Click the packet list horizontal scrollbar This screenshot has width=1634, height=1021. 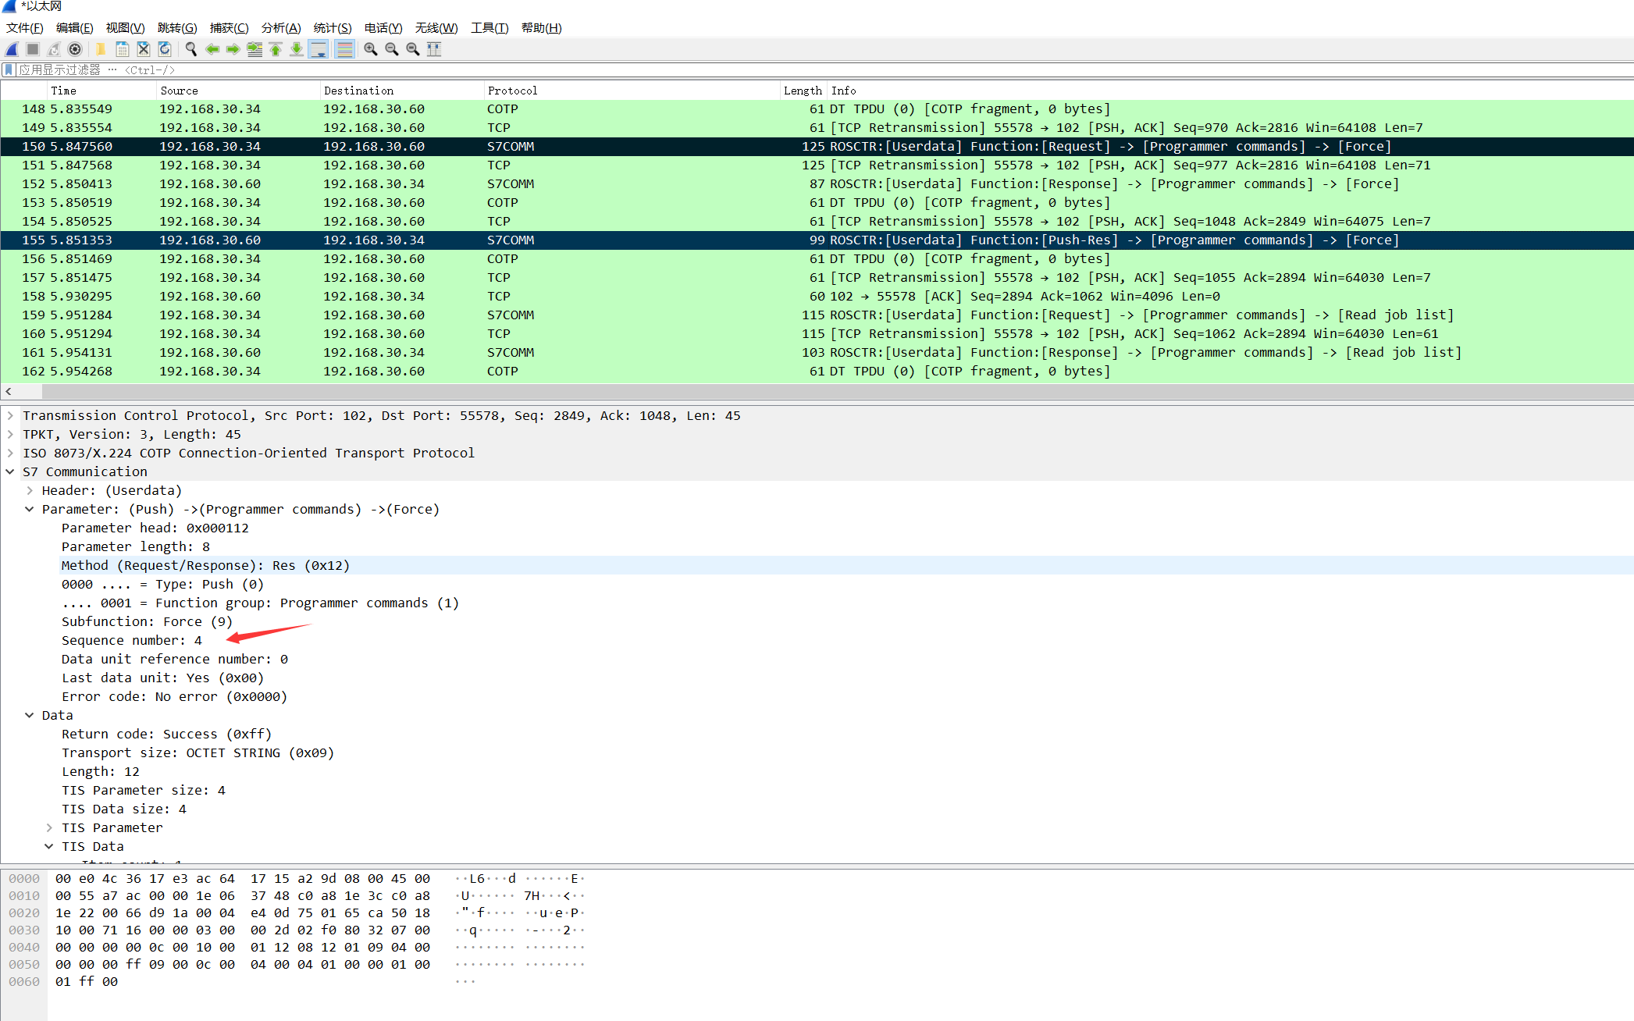click(x=781, y=391)
